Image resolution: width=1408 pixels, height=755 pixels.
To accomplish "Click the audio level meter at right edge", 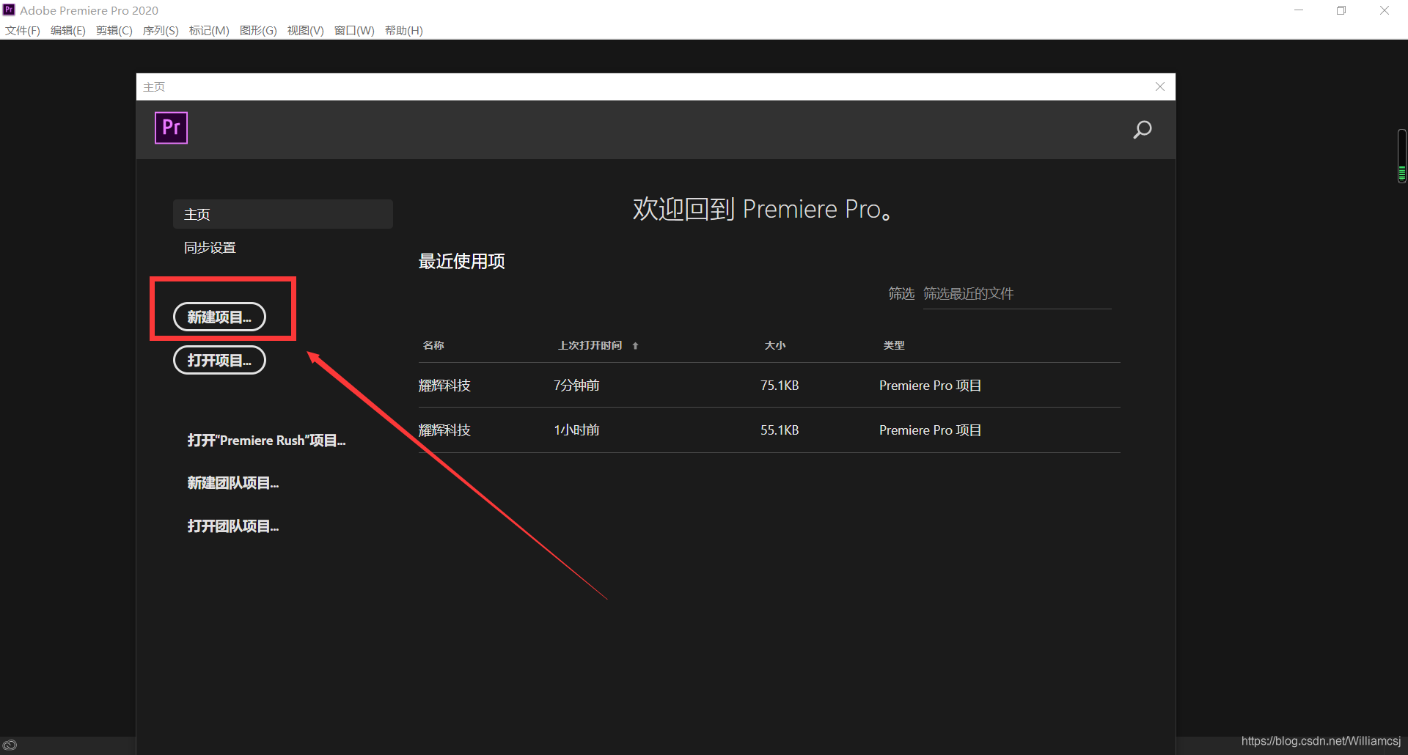I will pos(1402,155).
